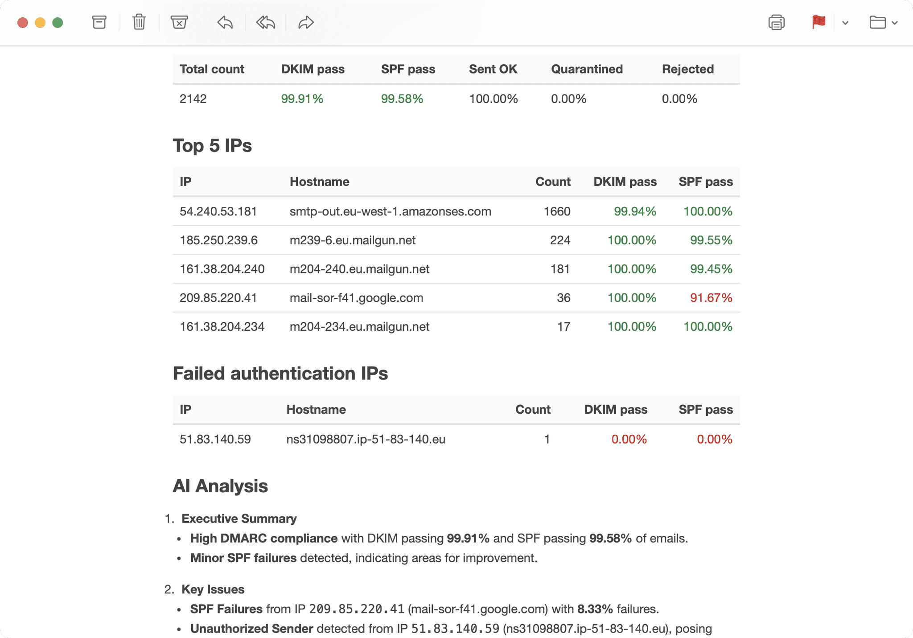Forward this DMARC report email

tap(306, 22)
